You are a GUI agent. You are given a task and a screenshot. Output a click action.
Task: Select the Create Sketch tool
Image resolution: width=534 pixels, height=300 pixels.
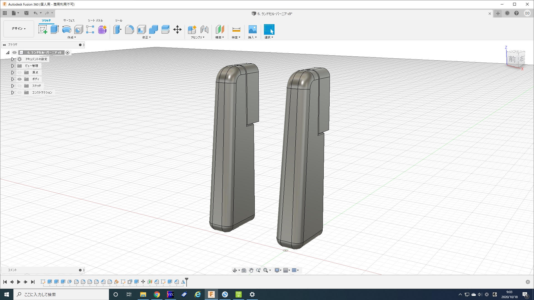pos(43,29)
